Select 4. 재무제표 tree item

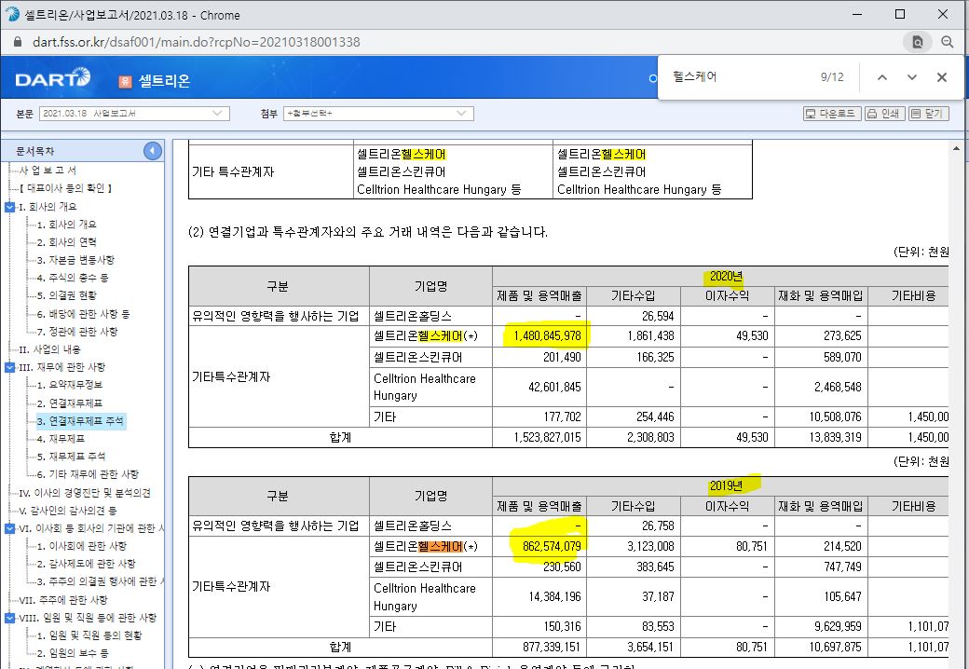pyautogui.click(x=61, y=439)
